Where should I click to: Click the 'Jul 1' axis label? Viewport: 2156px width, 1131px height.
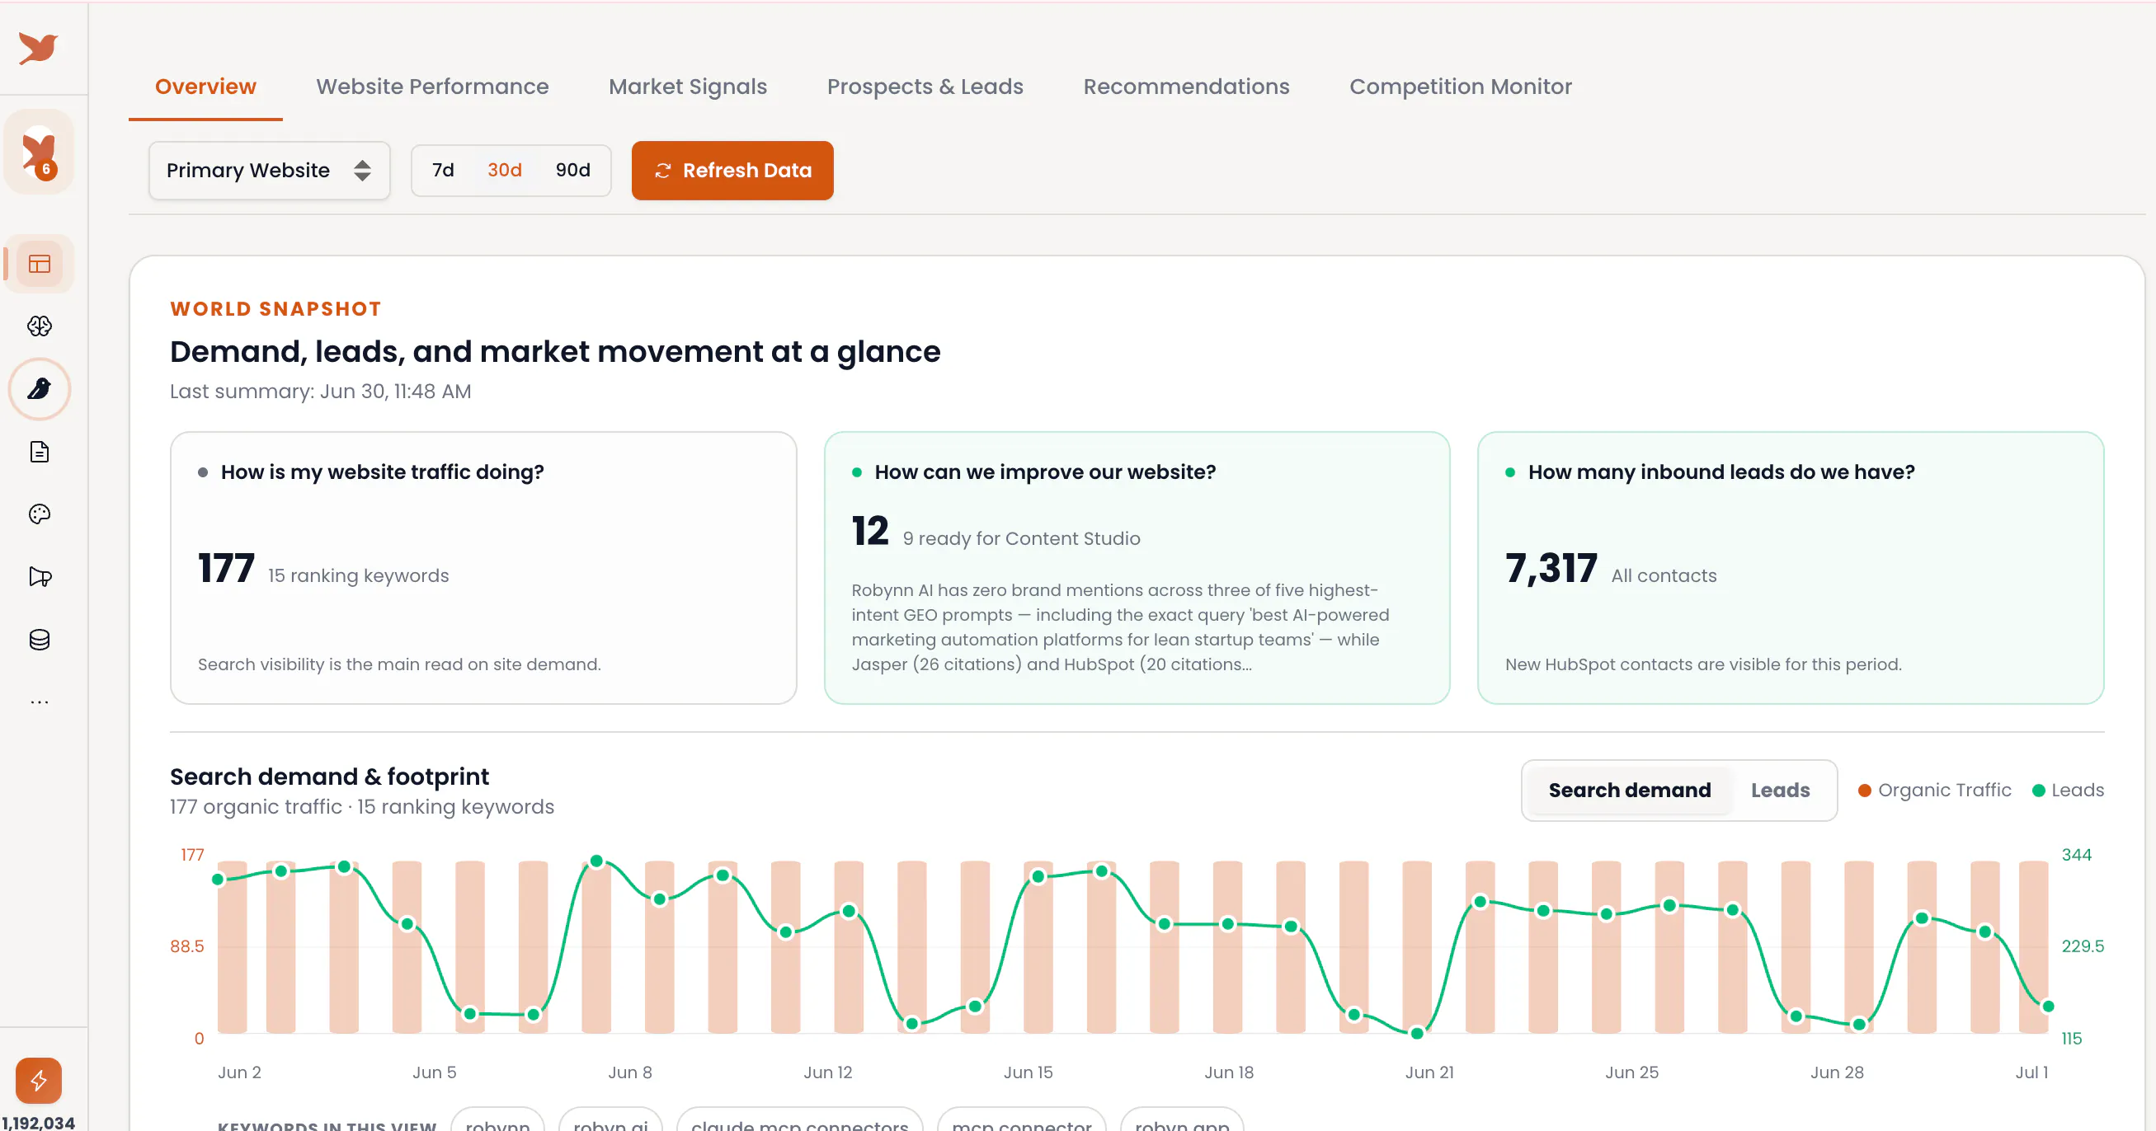[2031, 1072]
